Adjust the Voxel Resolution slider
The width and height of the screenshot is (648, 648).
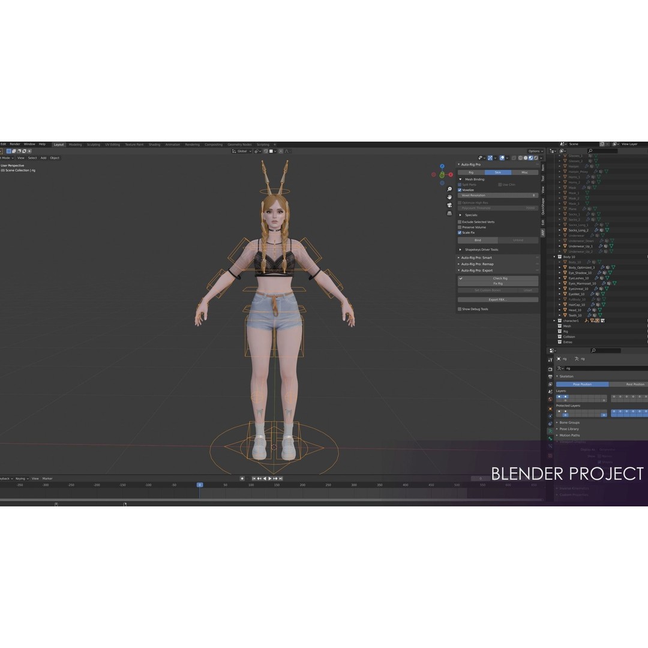click(x=498, y=196)
